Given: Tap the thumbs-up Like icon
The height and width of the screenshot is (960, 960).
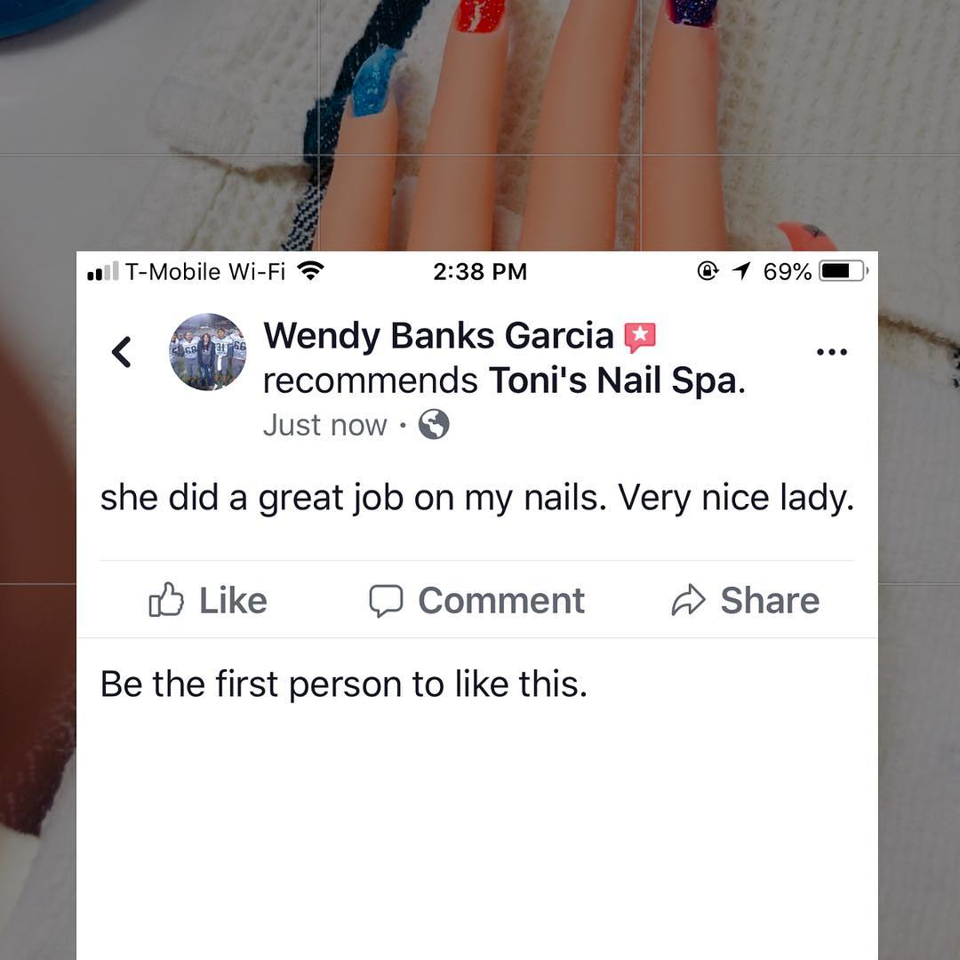Looking at the screenshot, I should [x=166, y=599].
